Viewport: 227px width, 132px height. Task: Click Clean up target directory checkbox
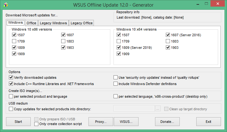[x=166, y=109]
